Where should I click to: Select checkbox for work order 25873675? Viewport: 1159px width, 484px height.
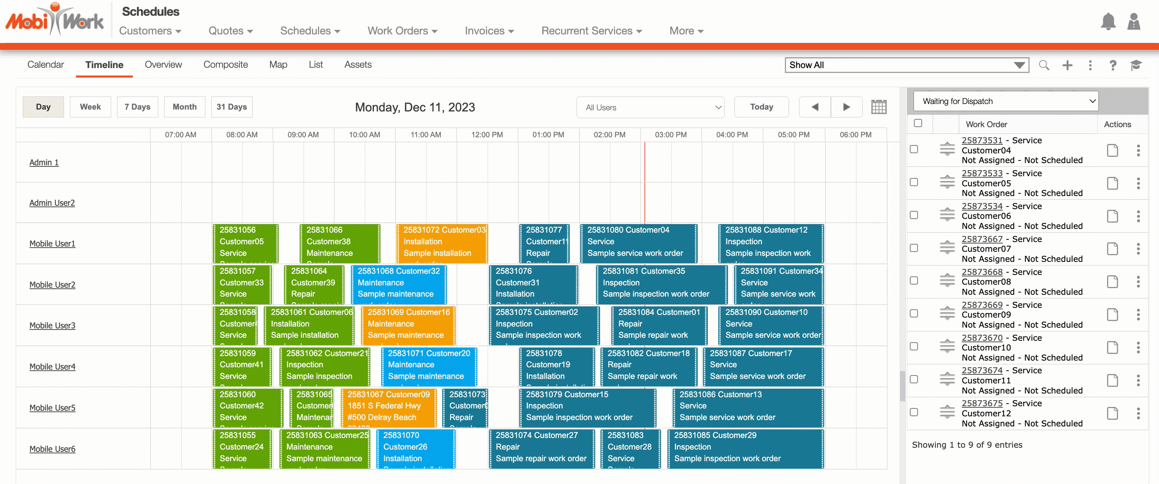coord(914,412)
